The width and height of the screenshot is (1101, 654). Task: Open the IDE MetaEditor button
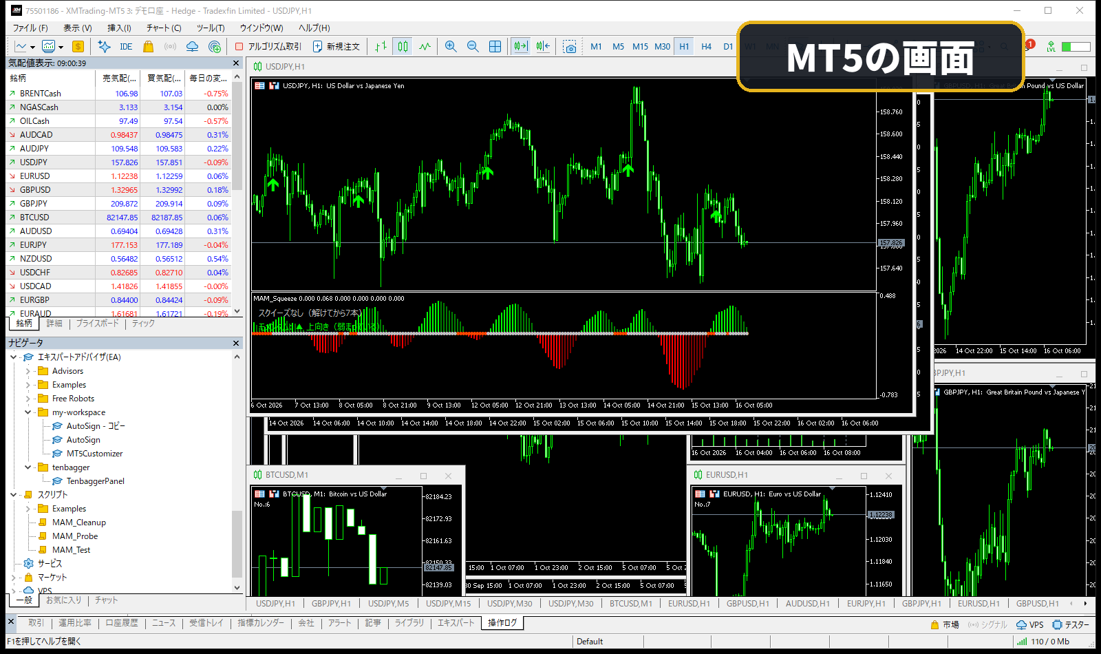pos(126,47)
